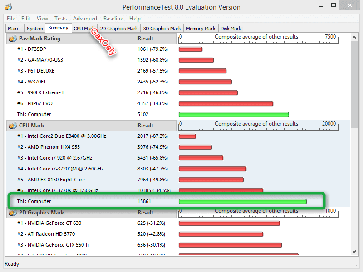Screen dimensions: 363x272
Task: Click the PassMark Rating section header
Action: click(x=71, y=39)
